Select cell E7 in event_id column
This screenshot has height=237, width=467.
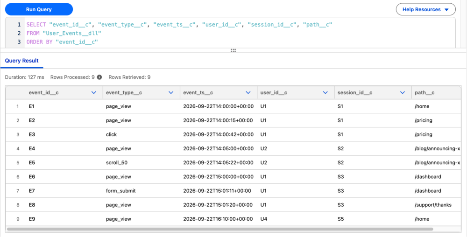click(x=32, y=191)
